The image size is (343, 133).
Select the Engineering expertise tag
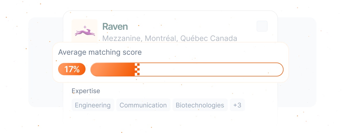[x=93, y=105]
